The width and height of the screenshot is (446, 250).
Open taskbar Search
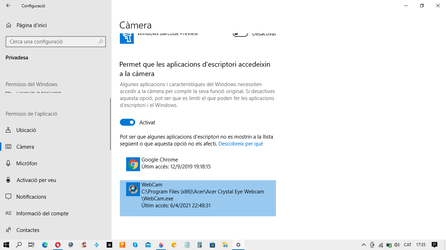(x=19, y=245)
